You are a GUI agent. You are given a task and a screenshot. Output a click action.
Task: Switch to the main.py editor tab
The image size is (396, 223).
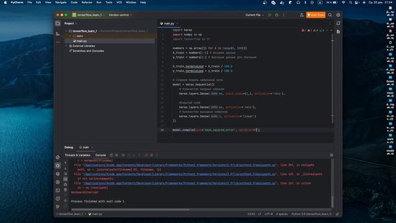(169, 24)
